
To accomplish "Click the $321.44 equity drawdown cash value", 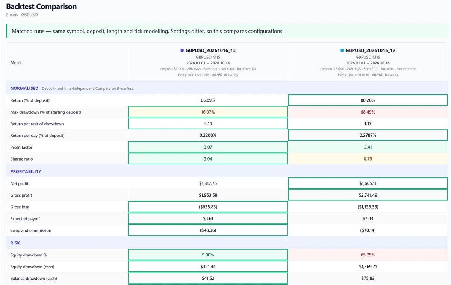I will click(x=208, y=267).
